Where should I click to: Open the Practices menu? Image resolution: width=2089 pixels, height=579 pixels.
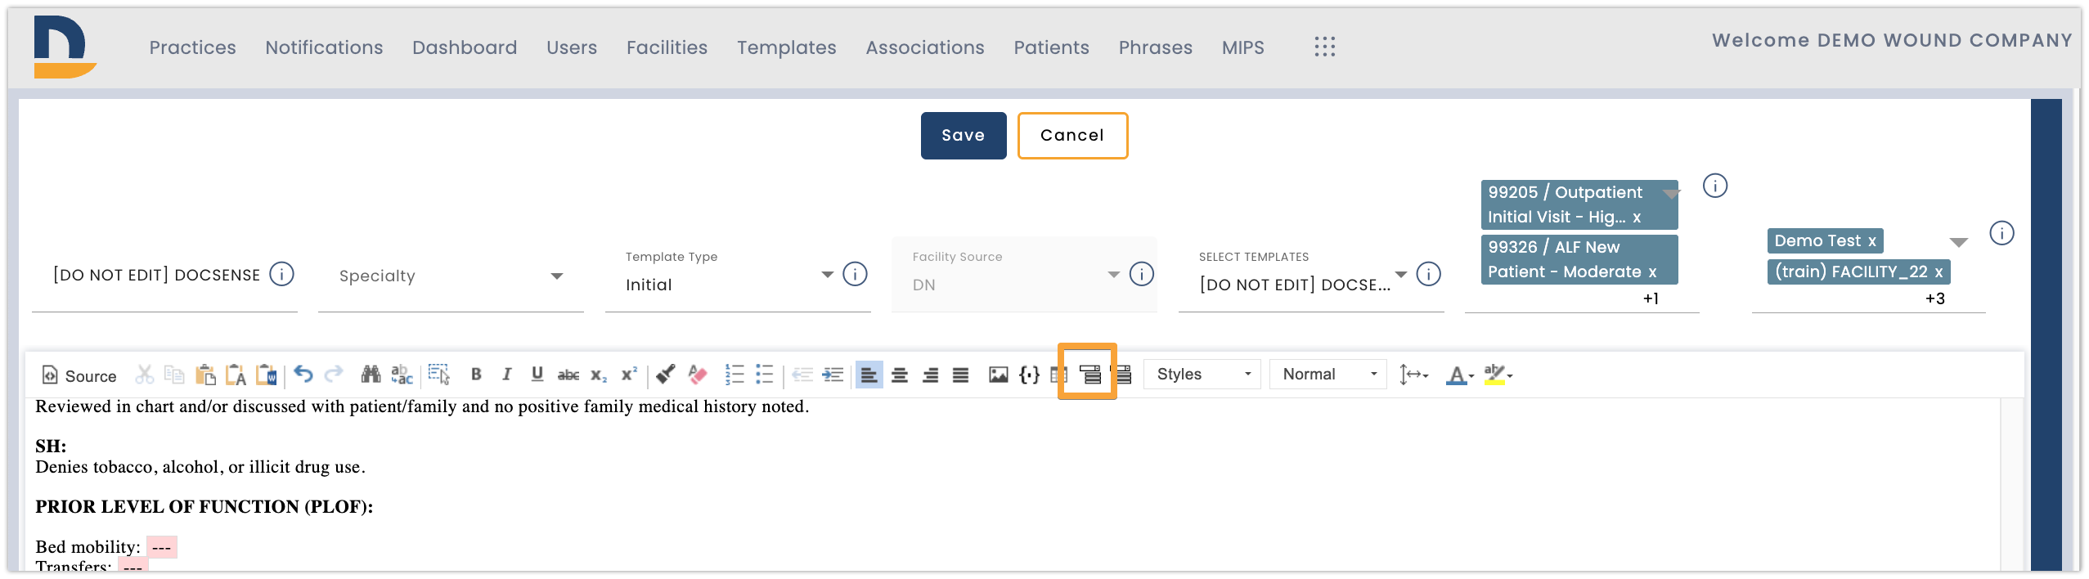(x=192, y=47)
